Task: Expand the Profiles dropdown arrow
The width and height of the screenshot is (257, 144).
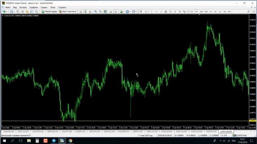Action: (14, 12)
